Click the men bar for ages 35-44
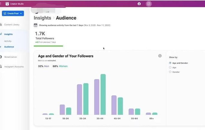 (x=97, y=97)
